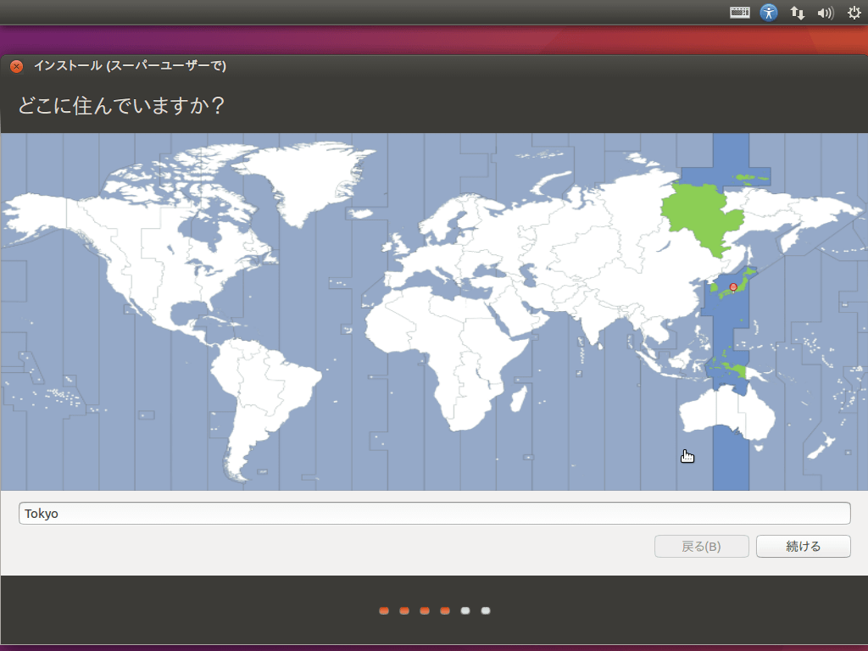Focus the Tokyo timezone text field

pyautogui.click(x=434, y=514)
